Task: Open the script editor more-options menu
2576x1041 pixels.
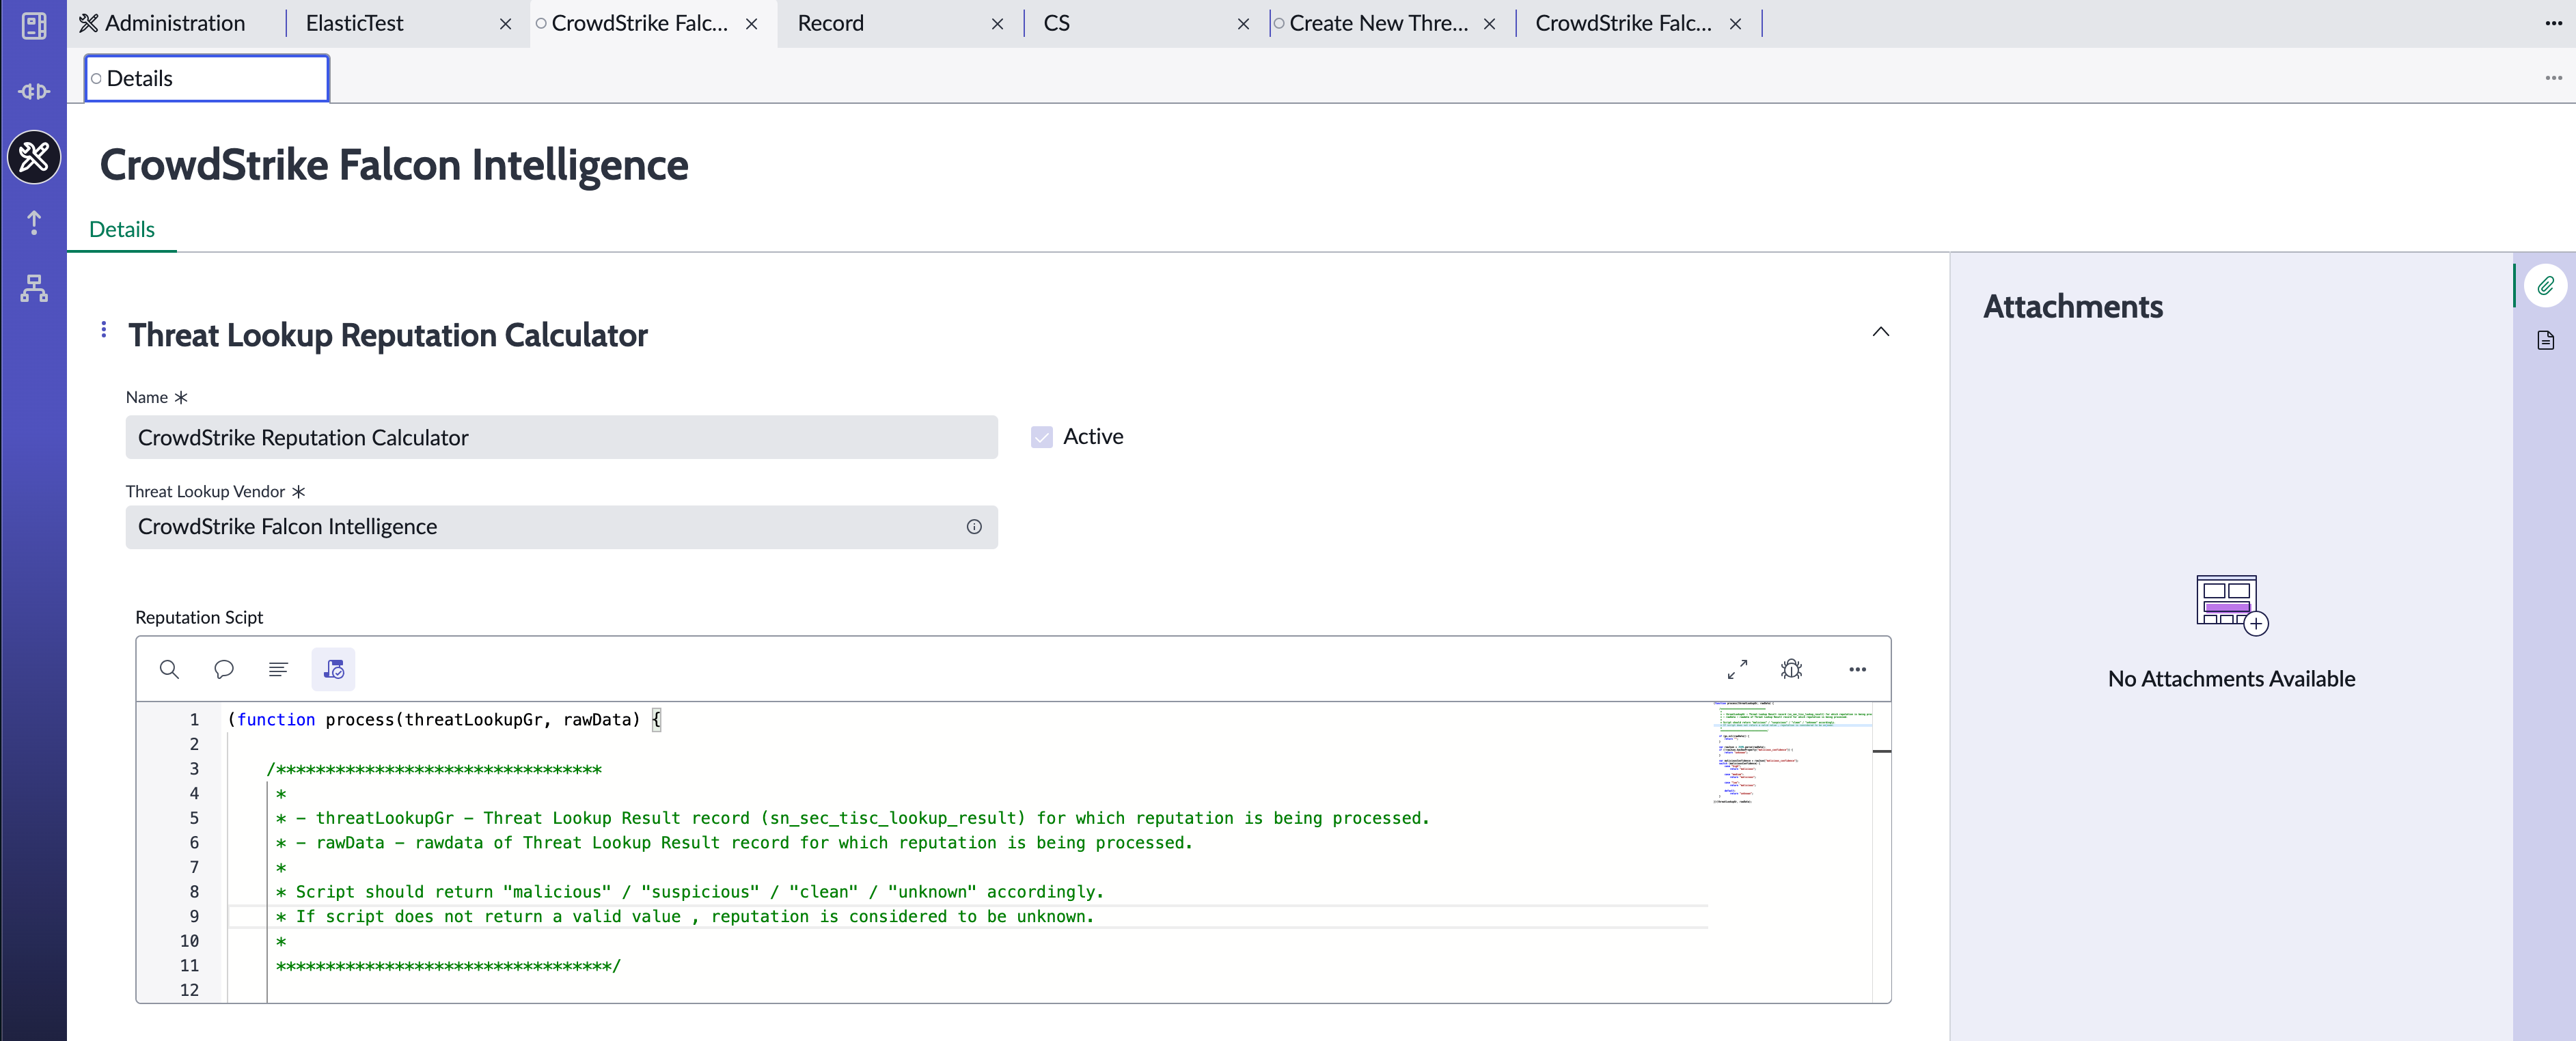Action: coord(1857,669)
